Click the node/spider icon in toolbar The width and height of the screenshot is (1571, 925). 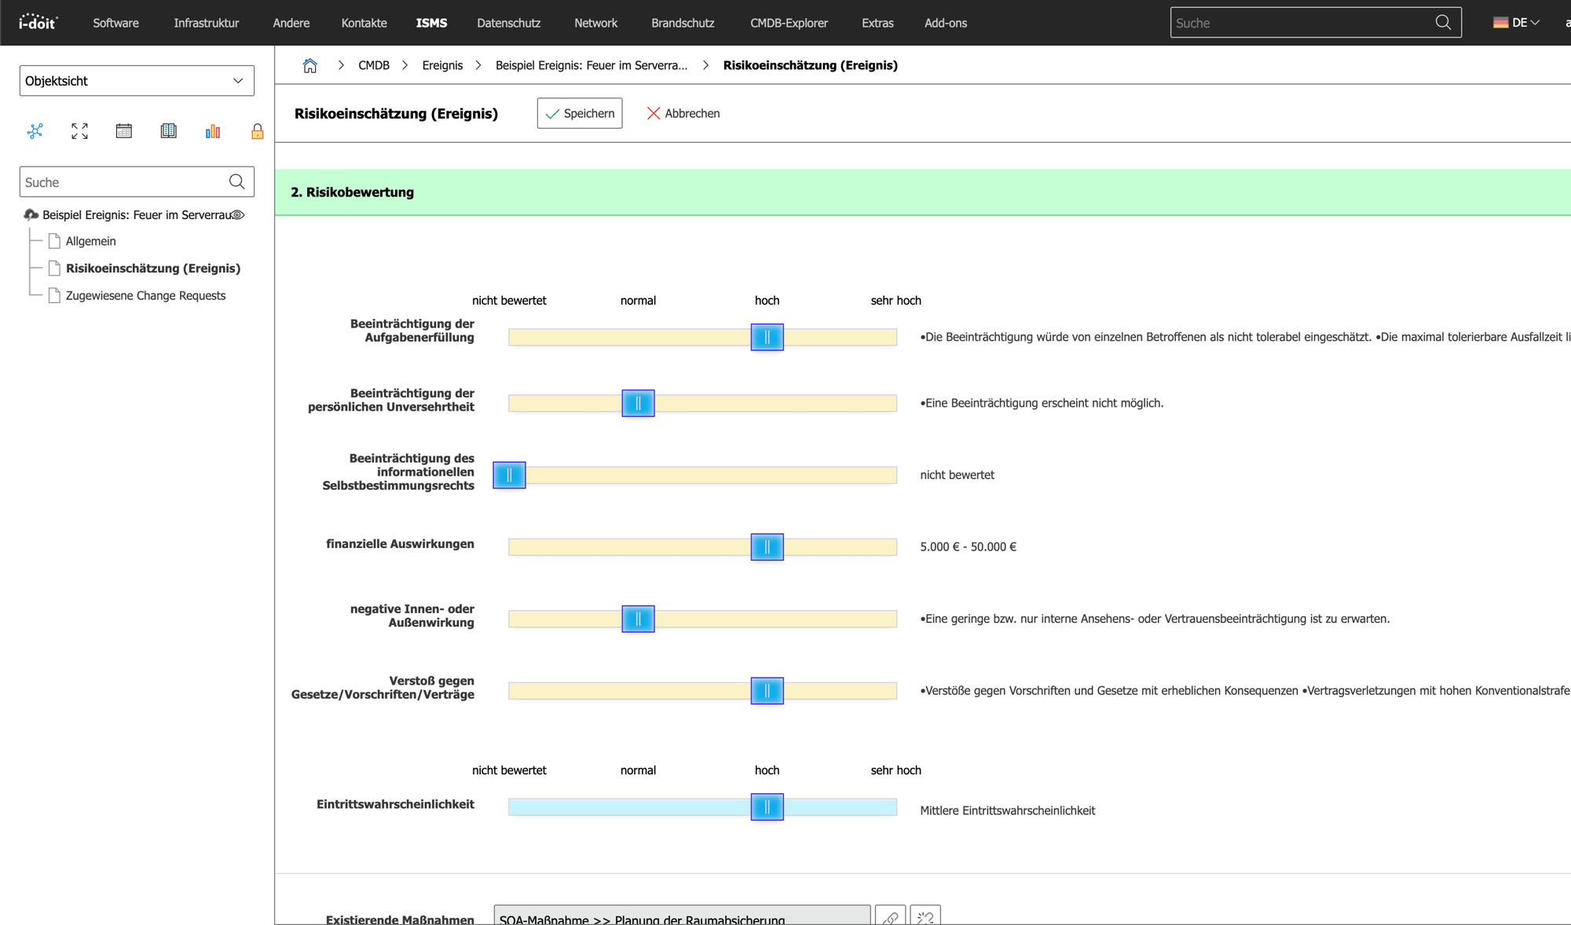pos(35,132)
